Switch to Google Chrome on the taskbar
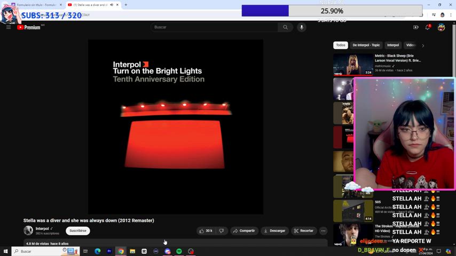The width and height of the screenshot is (456, 256). 121,251
